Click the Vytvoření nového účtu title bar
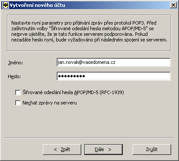Screen dimensions: 179x161 89,5
